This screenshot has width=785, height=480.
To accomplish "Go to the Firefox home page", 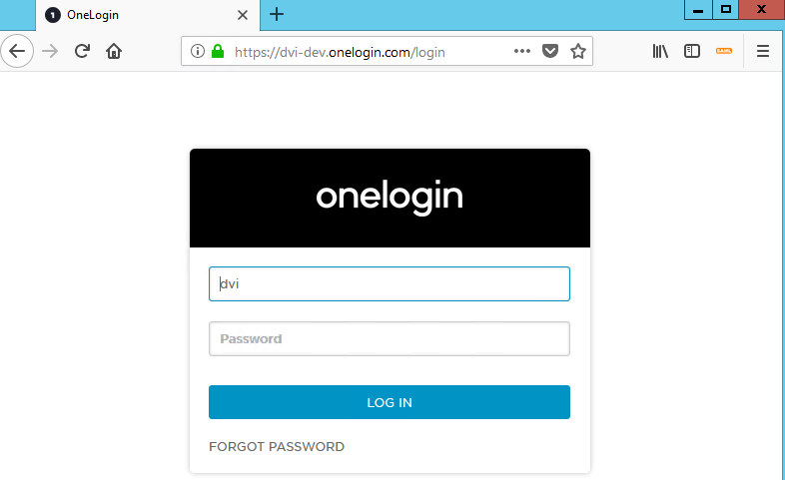I will pos(114,51).
